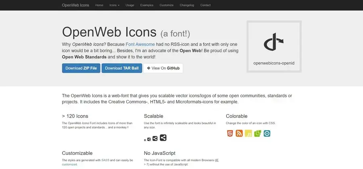
Task: Click the largest share icon under Scalable
Action: click(x=163, y=138)
